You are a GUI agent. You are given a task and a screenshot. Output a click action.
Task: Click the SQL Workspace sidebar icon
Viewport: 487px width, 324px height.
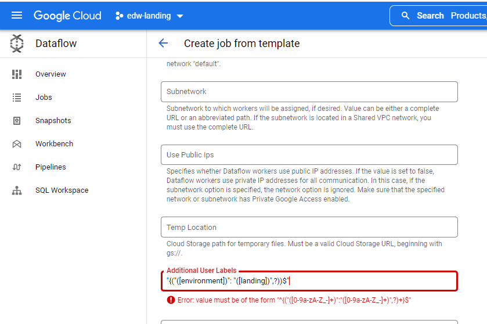tap(17, 190)
